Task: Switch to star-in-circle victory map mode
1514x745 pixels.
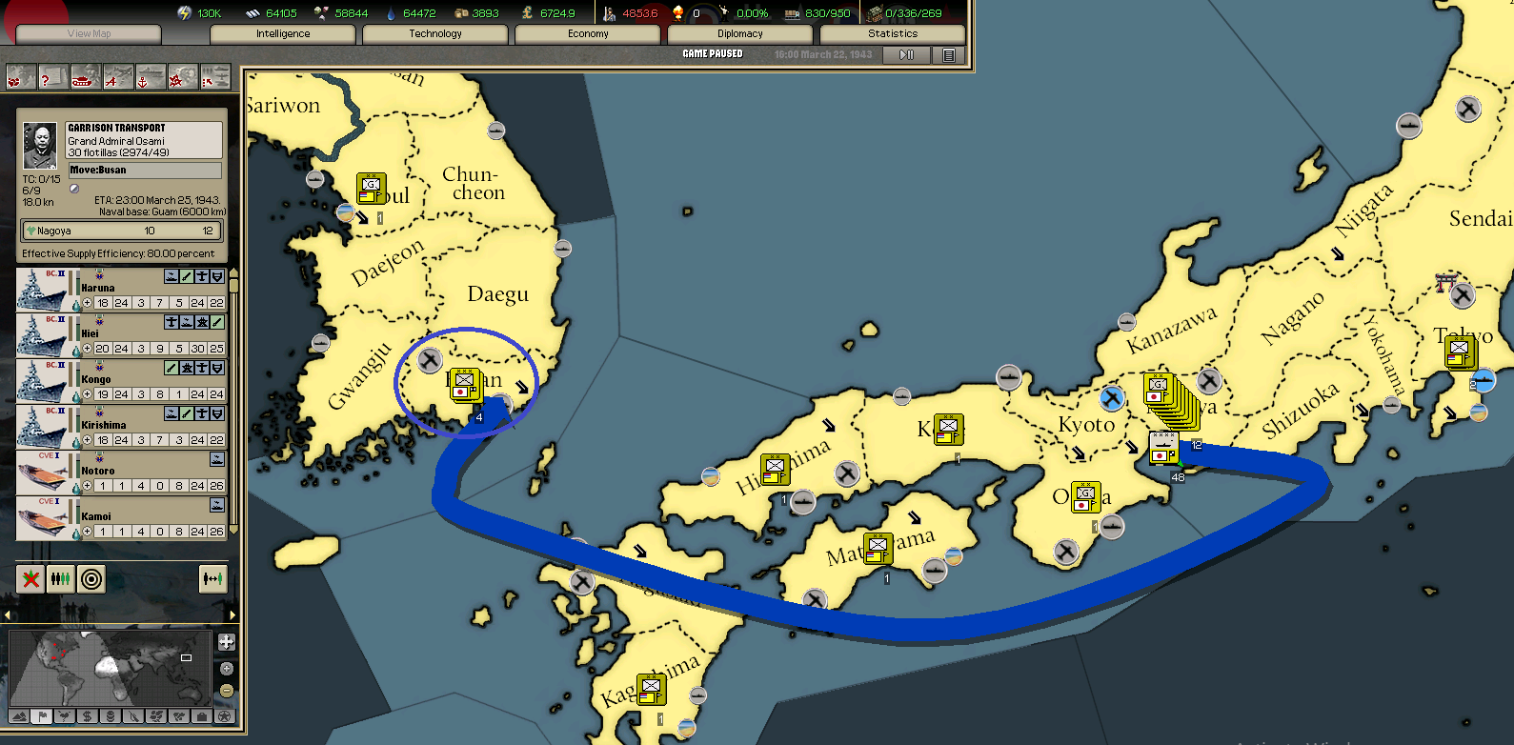Action: [x=225, y=716]
